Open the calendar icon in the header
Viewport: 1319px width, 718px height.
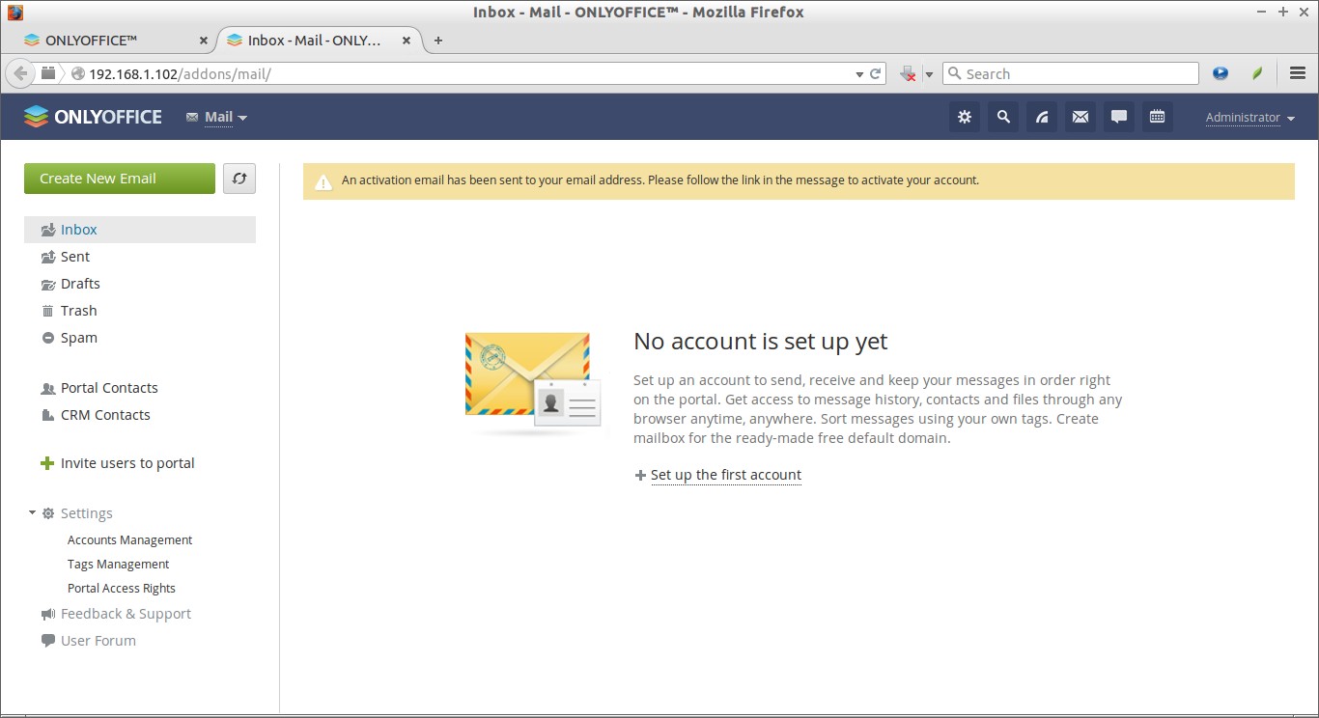tap(1158, 117)
